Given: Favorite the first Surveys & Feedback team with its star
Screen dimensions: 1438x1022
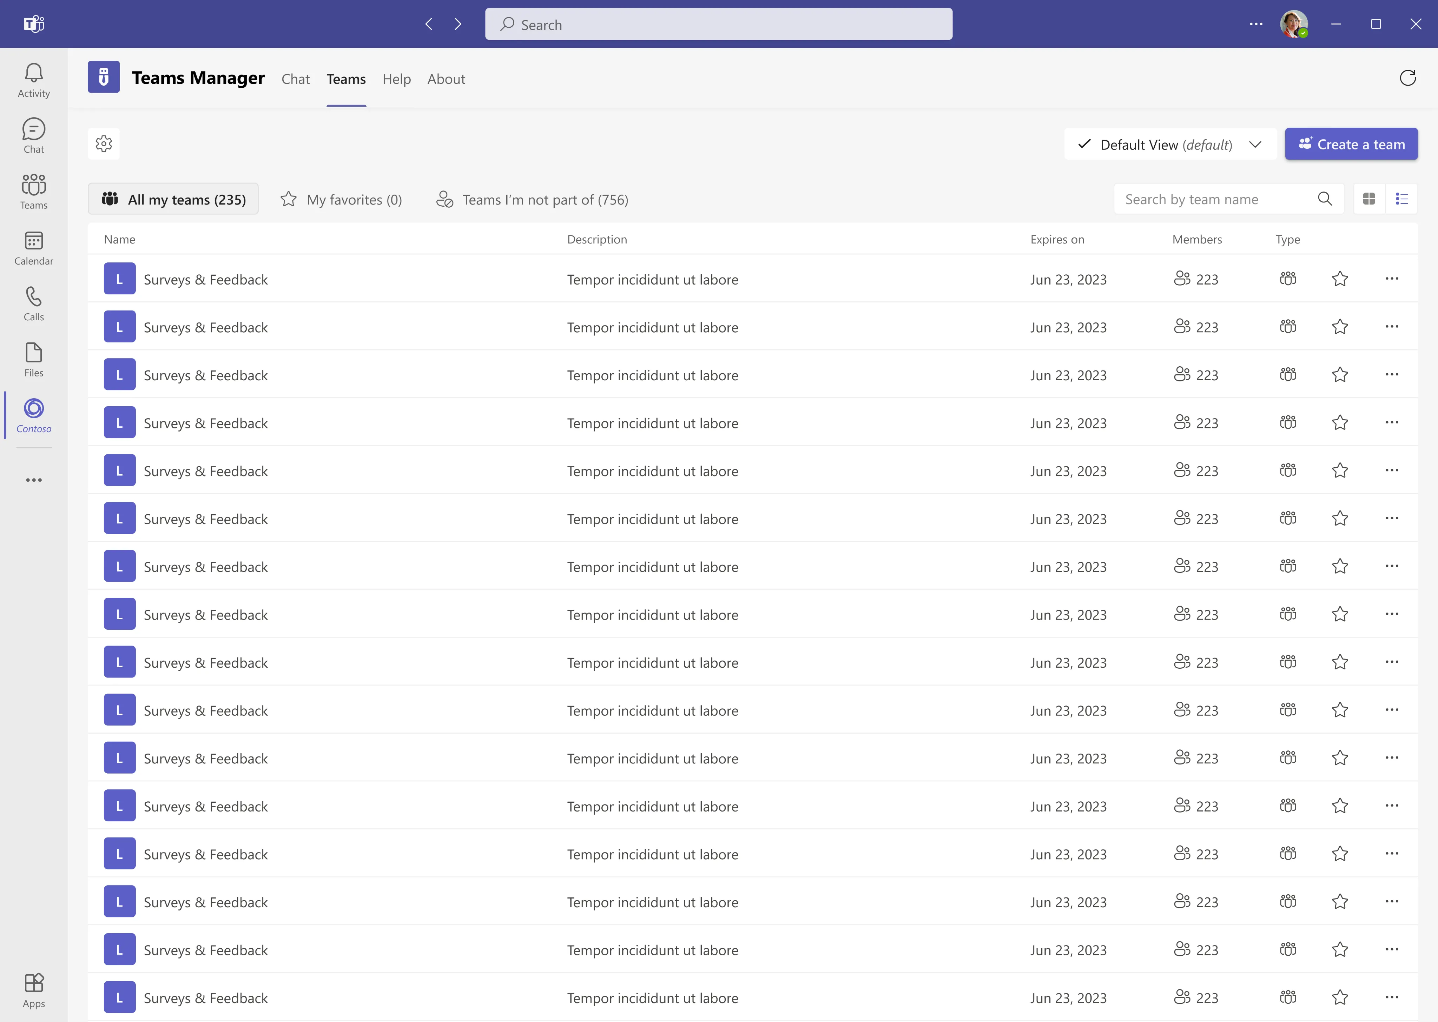Looking at the screenshot, I should click(1340, 278).
